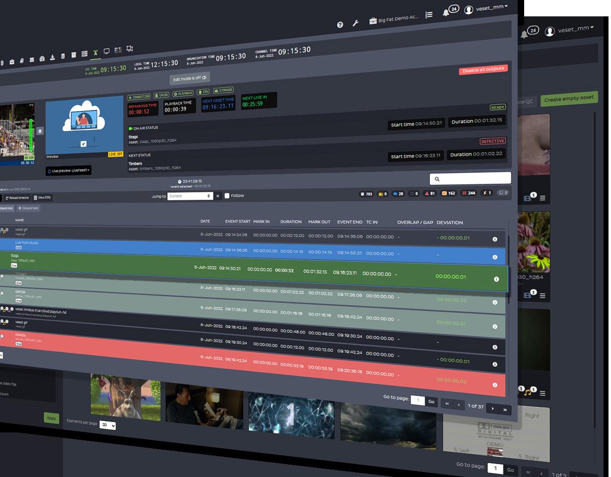Open the Elements per page dropdown
This screenshot has height=477, width=611.
pyautogui.click(x=107, y=425)
